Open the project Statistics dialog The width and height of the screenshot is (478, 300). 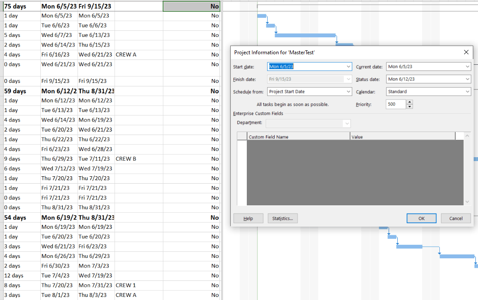point(282,218)
